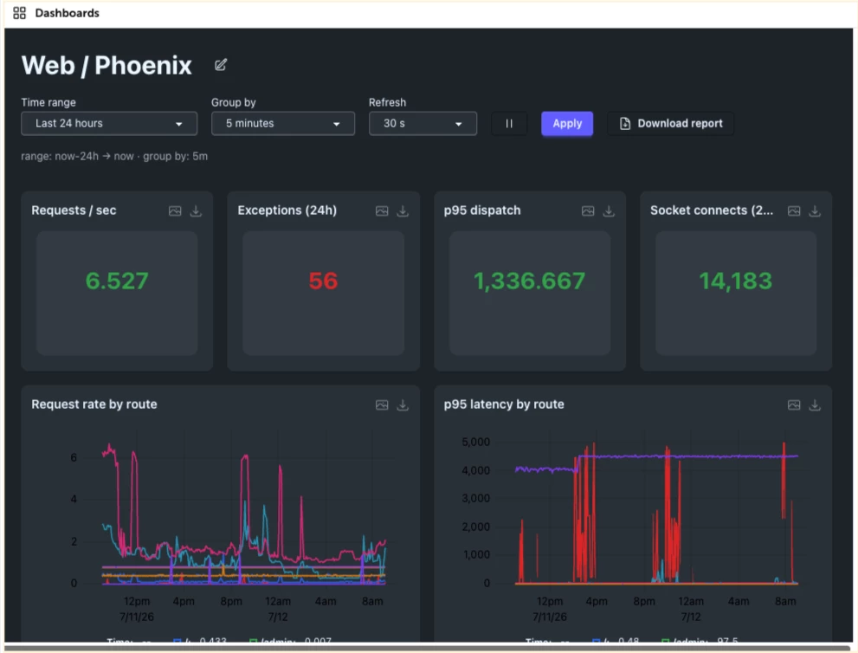Click the Requests / sec panel title
The image size is (858, 653).
click(x=74, y=210)
